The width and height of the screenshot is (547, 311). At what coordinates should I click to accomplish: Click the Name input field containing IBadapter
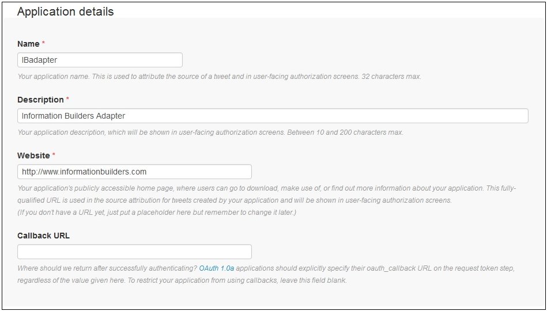(x=100, y=60)
